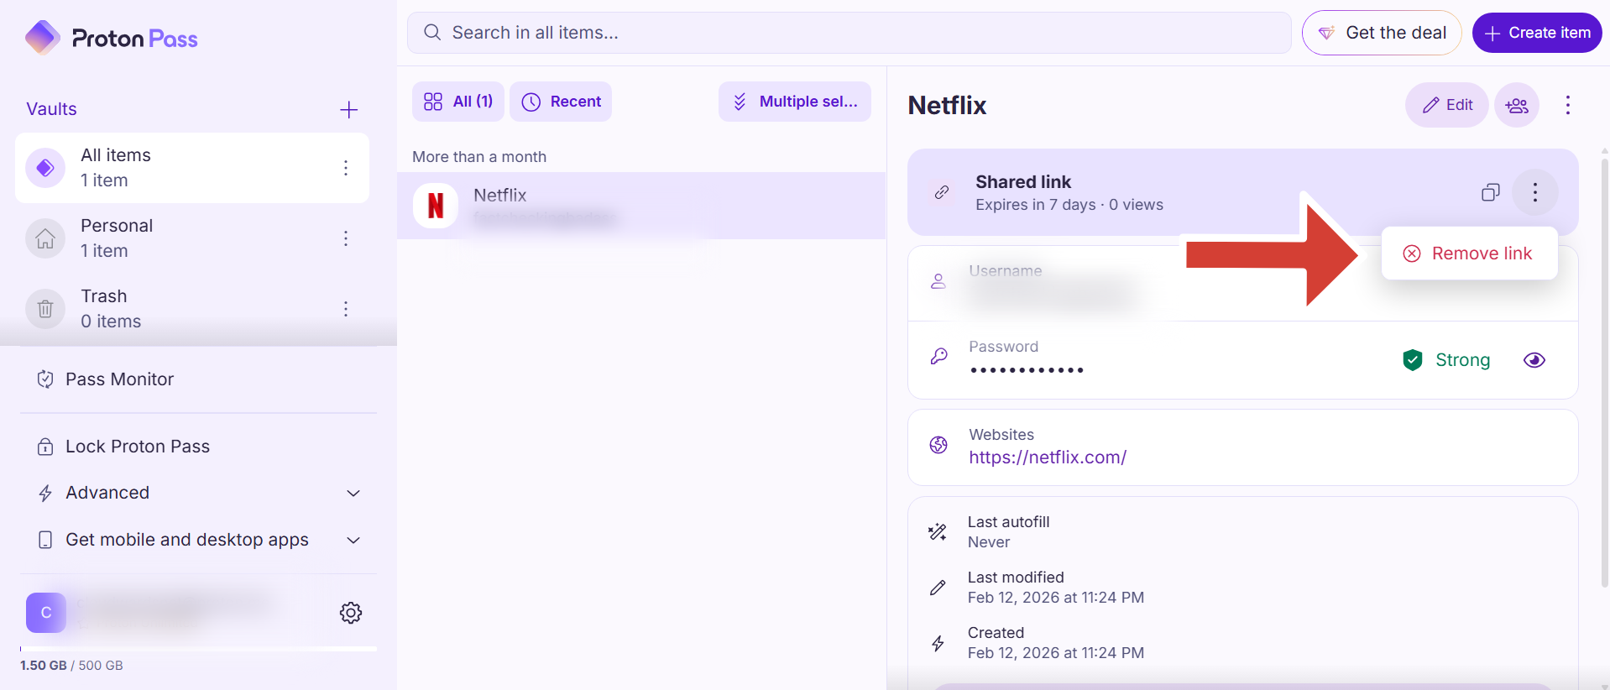Expand Get mobile and desktop apps

353,540
